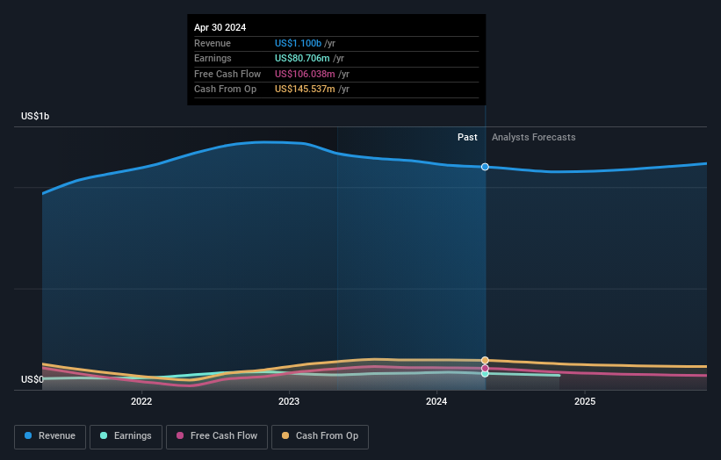Viewport: 721px width, 460px height.
Task: Click the blue Revenue data point marker
Action: tap(485, 167)
